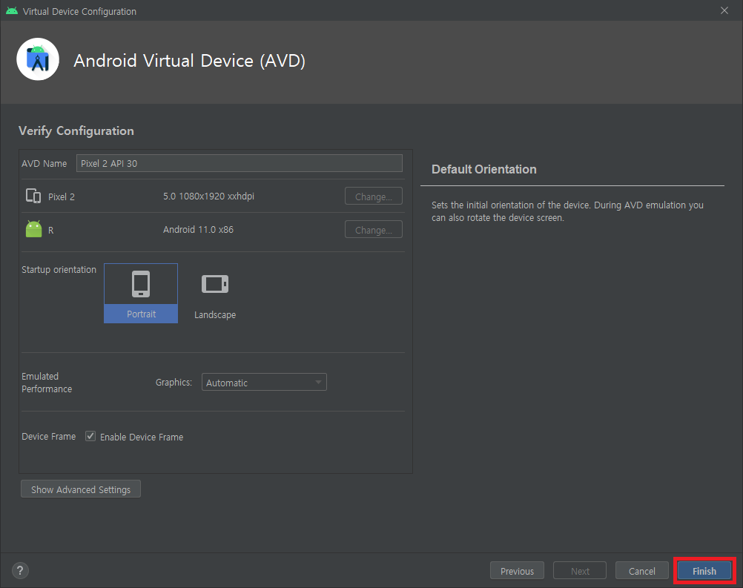Click the Android Studio logo icon
Screen dimensions: 743x588
point(38,59)
